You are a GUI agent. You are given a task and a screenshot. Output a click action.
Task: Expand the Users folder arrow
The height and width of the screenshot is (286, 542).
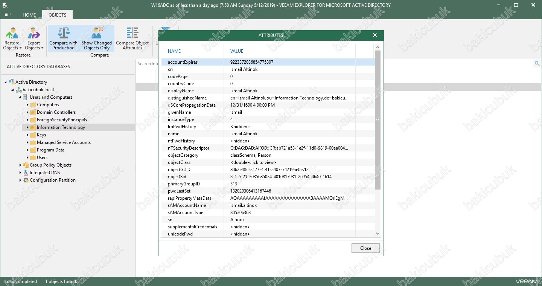pos(27,158)
